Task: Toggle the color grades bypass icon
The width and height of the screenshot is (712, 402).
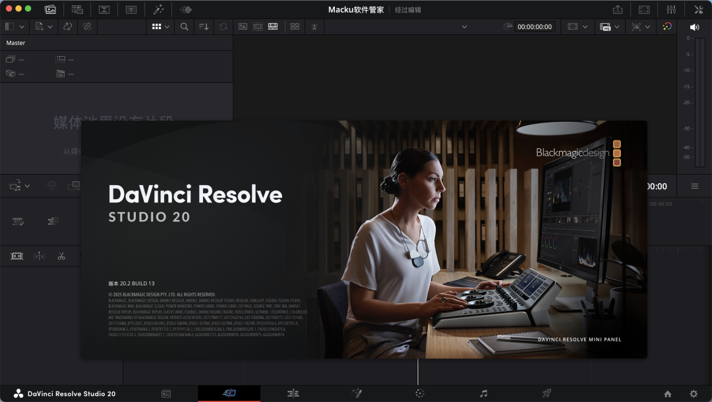Action: (x=667, y=27)
